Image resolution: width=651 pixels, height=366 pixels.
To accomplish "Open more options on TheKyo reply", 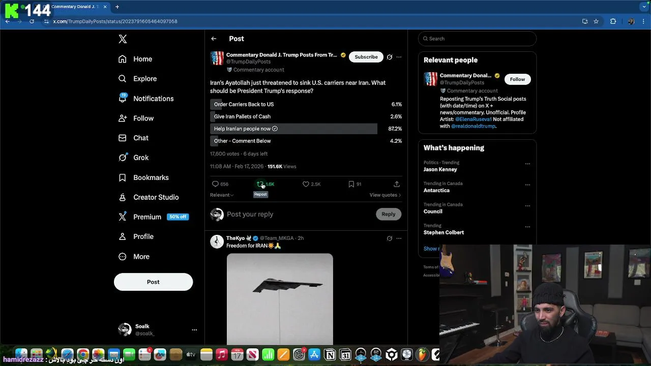I will click(x=399, y=238).
